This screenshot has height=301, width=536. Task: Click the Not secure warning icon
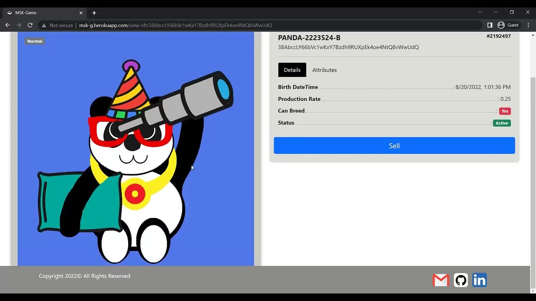tap(44, 25)
